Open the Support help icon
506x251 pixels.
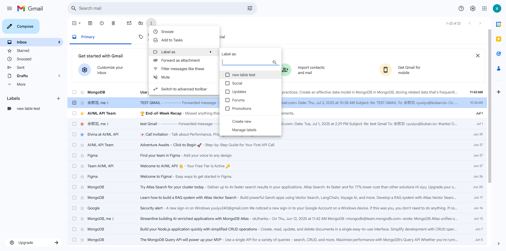461,8
